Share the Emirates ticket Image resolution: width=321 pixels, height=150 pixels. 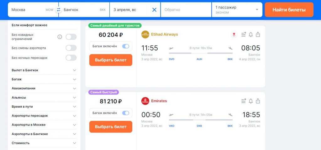point(258,101)
